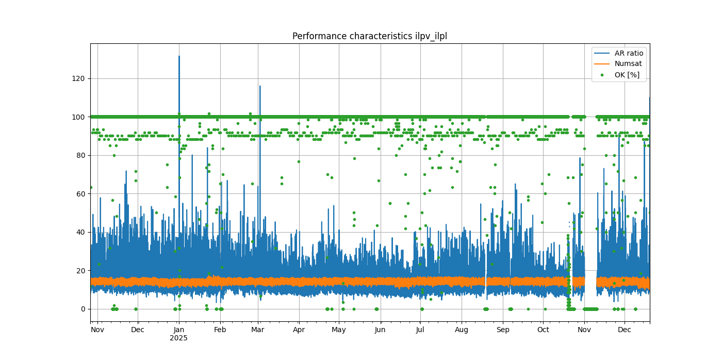This screenshot has width=722, height=361.
Task: Click the Aug x-axis tick label
Action: click(x=462, y=330)
